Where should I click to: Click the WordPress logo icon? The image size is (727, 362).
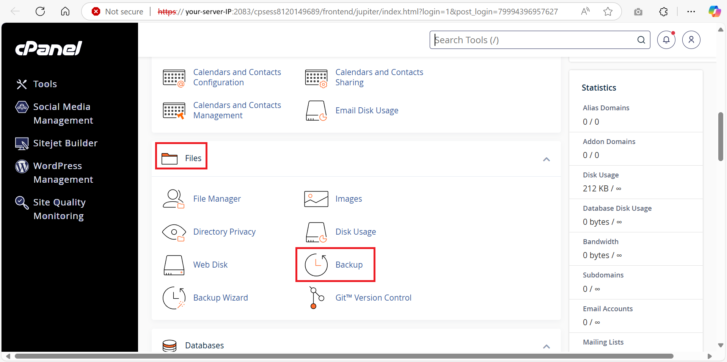(22, 166)
